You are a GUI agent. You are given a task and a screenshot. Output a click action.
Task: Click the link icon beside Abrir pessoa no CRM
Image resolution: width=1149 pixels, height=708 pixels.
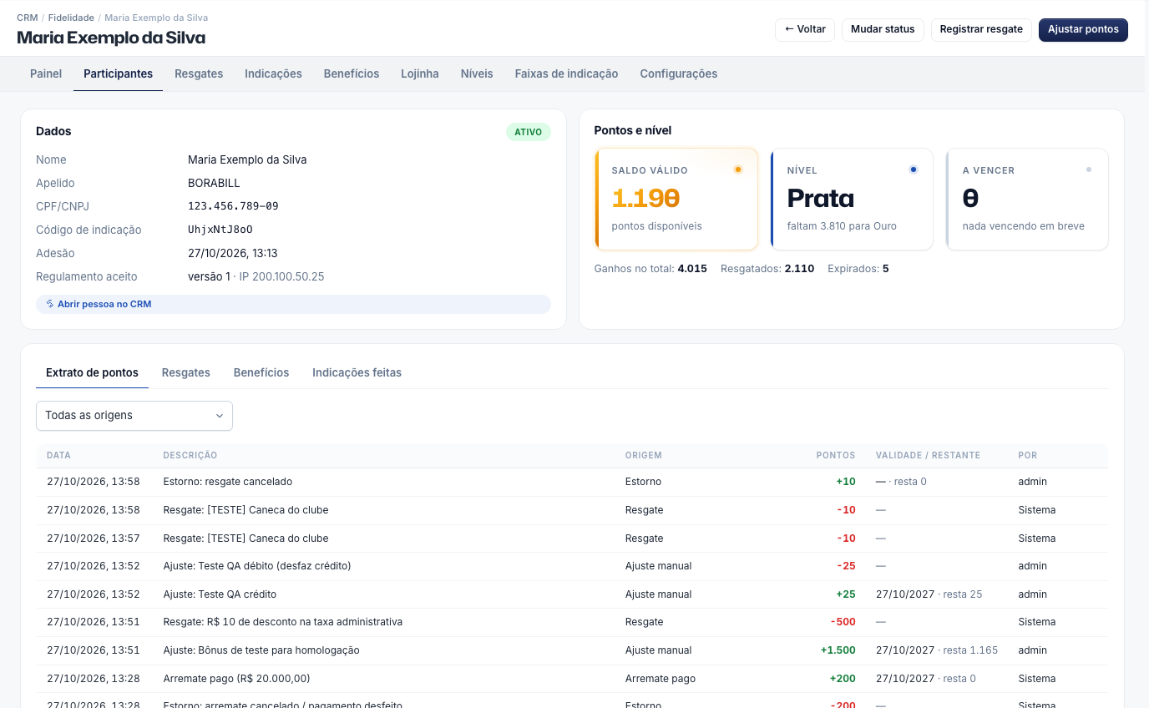point(50,304)
